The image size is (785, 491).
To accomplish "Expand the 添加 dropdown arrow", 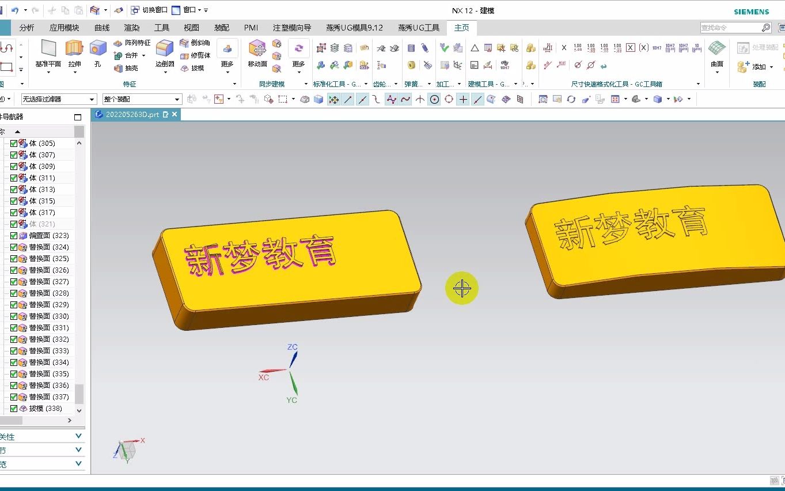I will (x=771, y=67).
